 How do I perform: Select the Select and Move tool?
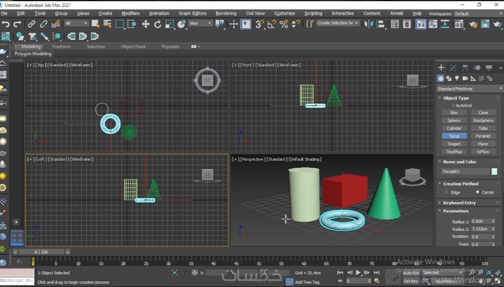pyautogui.click(x=146, y=24)
